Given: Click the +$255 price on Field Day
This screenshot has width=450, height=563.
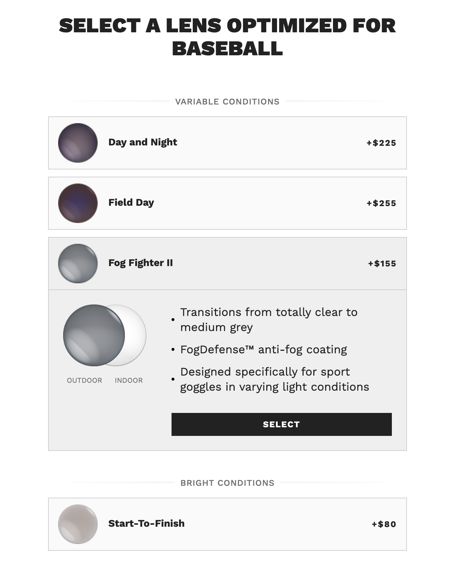Looking at the screenshot, I should 381,203.
